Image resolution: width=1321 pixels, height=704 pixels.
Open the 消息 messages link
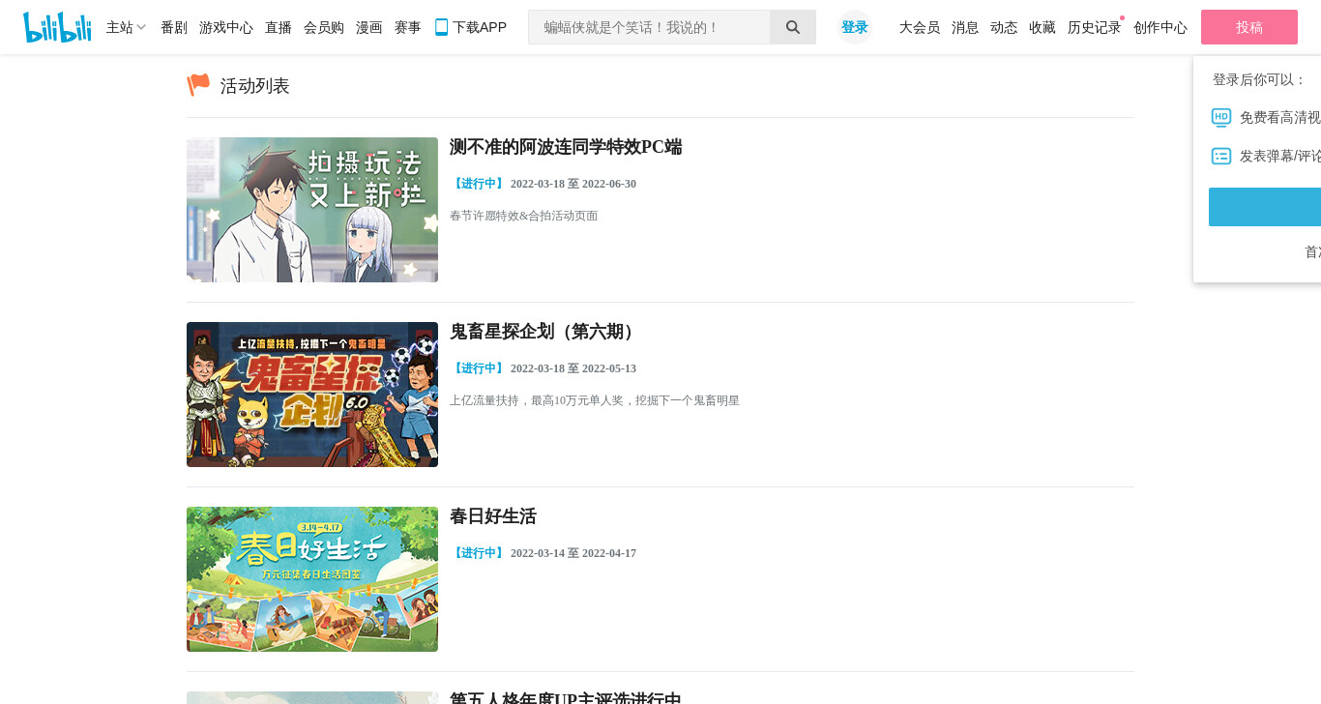pos(965,27)
